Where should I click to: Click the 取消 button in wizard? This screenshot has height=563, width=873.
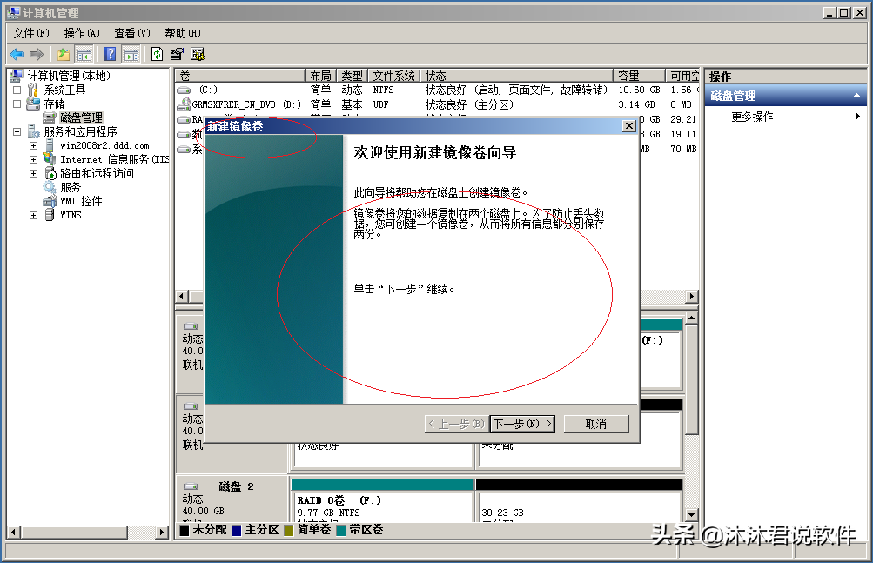tap(596, 424)
